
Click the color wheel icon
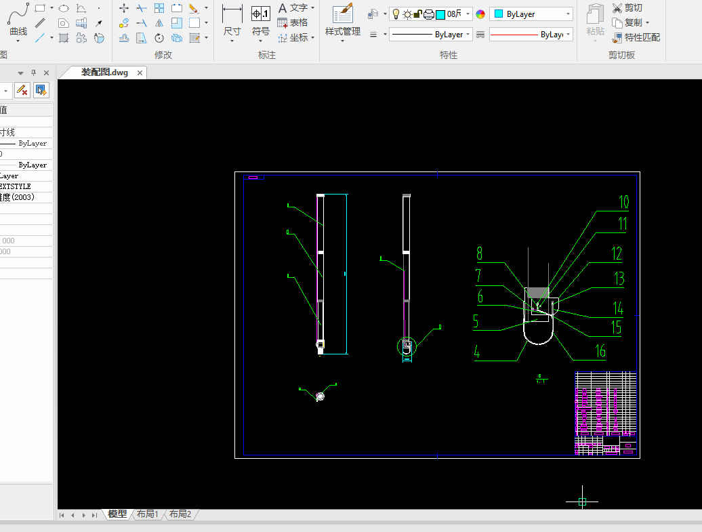[x=480, y=14]
